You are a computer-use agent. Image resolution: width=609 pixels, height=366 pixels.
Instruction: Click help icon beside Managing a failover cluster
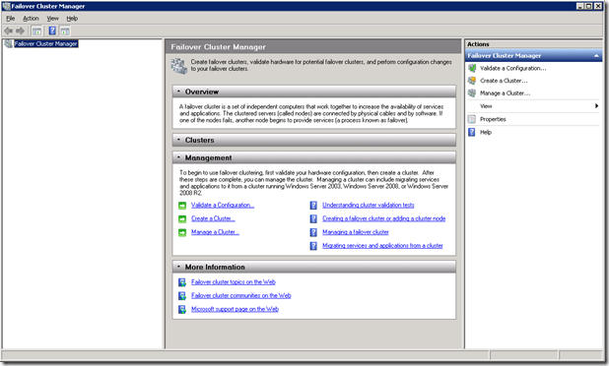coord(313,232)
